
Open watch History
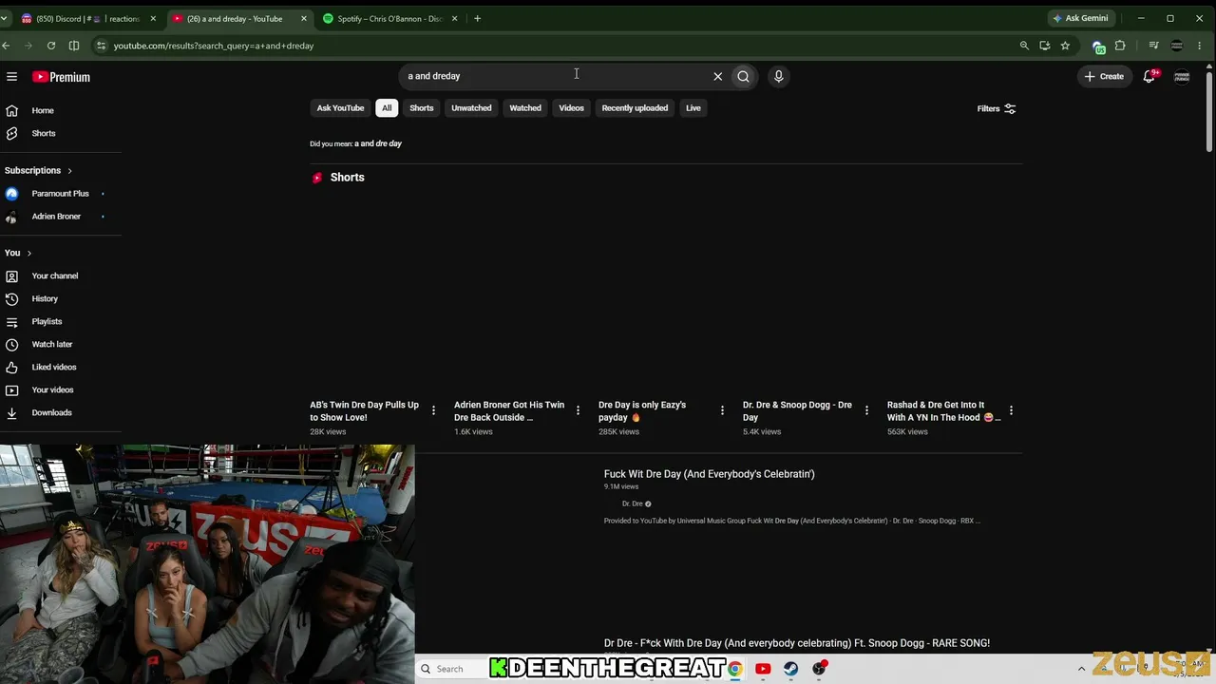tap(45, 298)
